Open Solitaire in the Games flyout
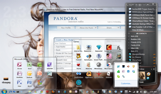 109,75
